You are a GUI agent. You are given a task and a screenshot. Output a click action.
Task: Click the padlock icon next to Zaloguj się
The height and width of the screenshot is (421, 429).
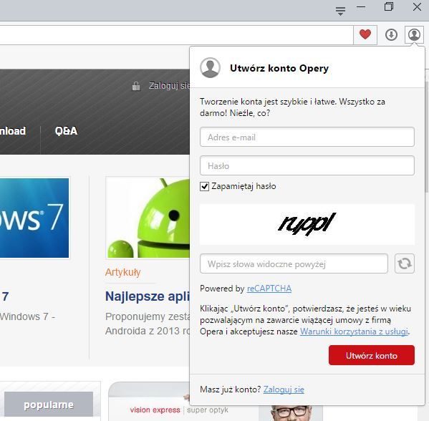135,86
